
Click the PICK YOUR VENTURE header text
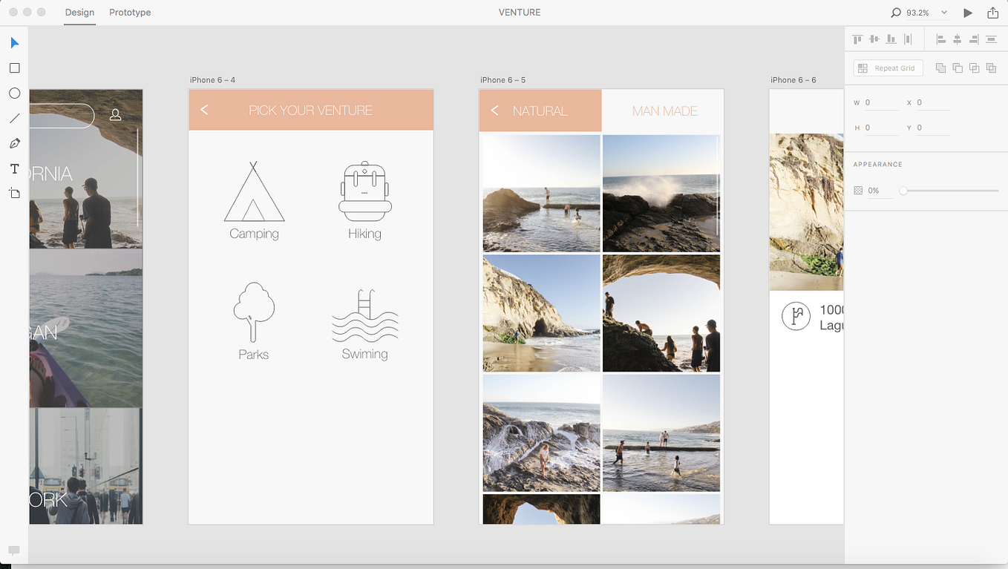pyautogui.click(x=310, y=111)
